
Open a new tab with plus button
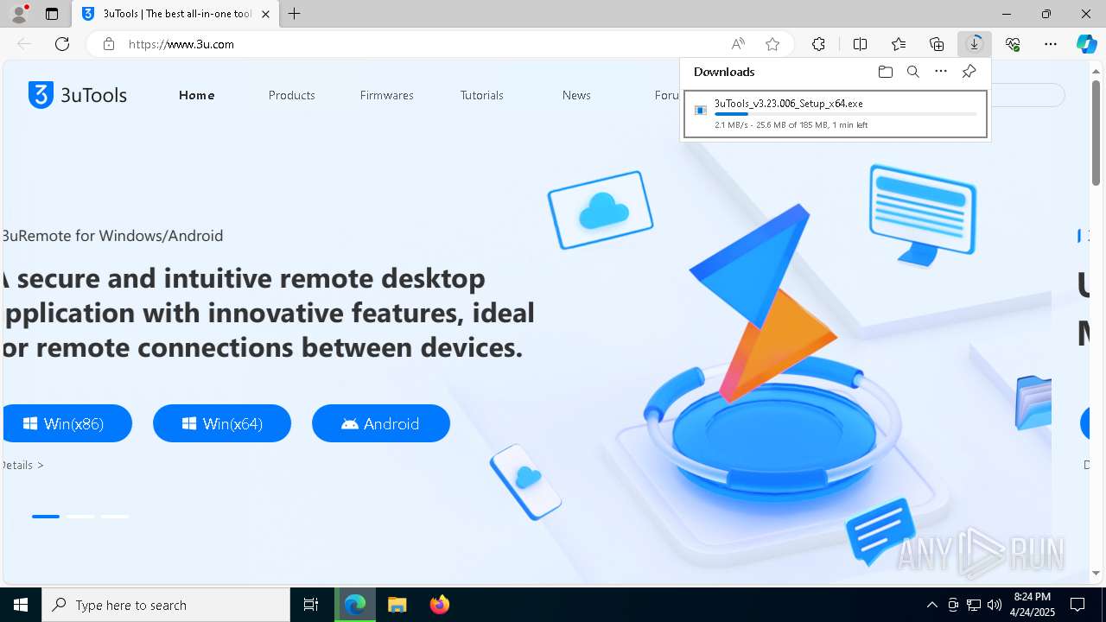pos(295,14)
